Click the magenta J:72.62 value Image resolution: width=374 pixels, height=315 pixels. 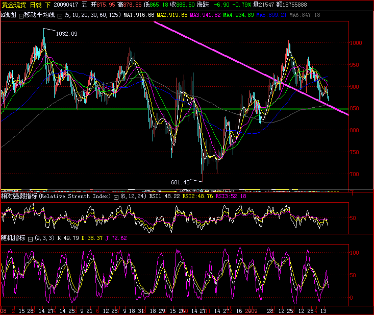tap(116, 238)
